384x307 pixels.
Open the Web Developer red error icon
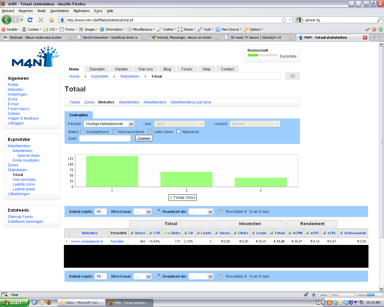(374, 29)
